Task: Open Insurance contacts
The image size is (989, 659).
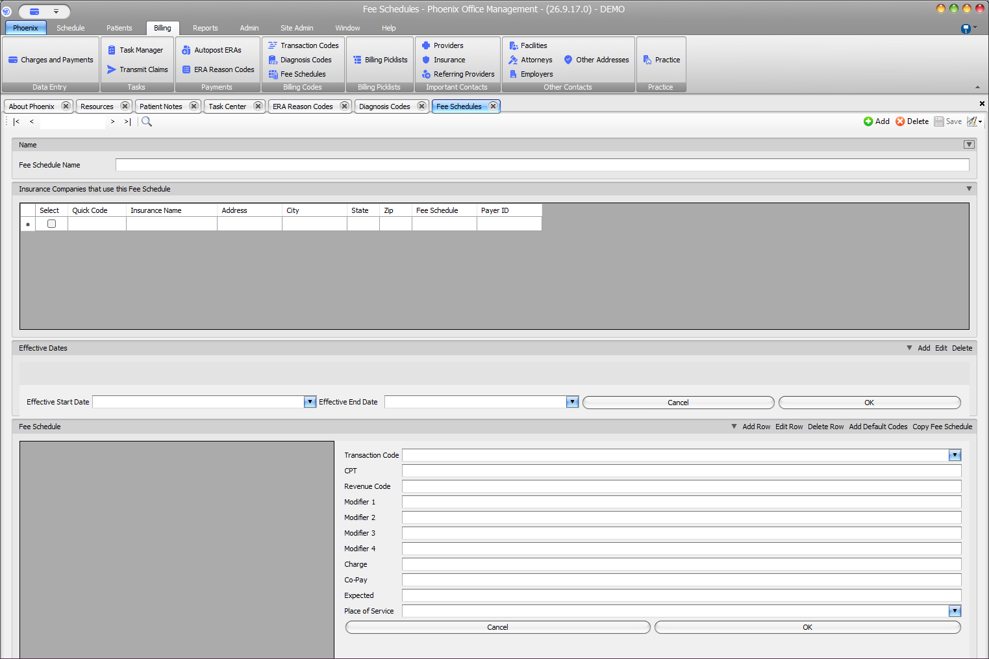Action: [443, 60]
